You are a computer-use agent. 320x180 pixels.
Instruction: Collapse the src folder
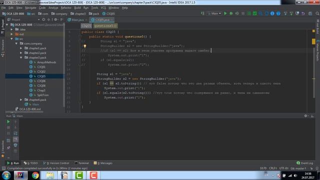[x=11, y=39]
